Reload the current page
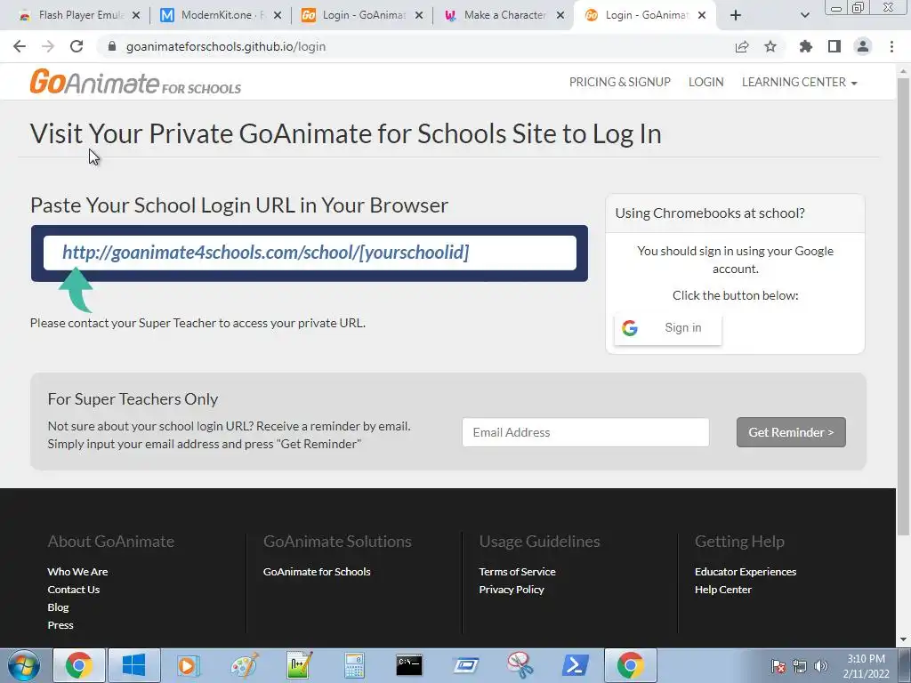 77,46
